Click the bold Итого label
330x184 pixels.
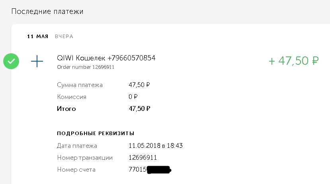point(66,108)
